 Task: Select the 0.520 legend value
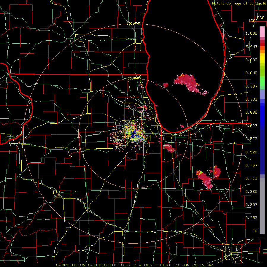(251, 152)
